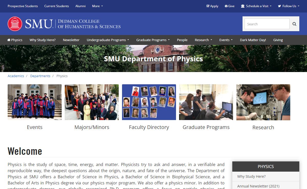307x189 pixels.
Task: Click the search magnifier button
Action: [x=294, y=24]
